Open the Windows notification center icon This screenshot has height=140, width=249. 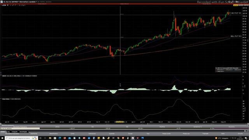[245, 138]
